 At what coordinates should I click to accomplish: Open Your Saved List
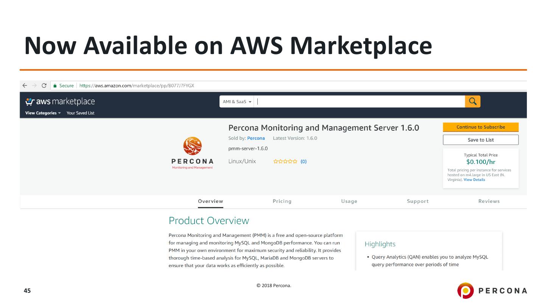pos(80,113)
